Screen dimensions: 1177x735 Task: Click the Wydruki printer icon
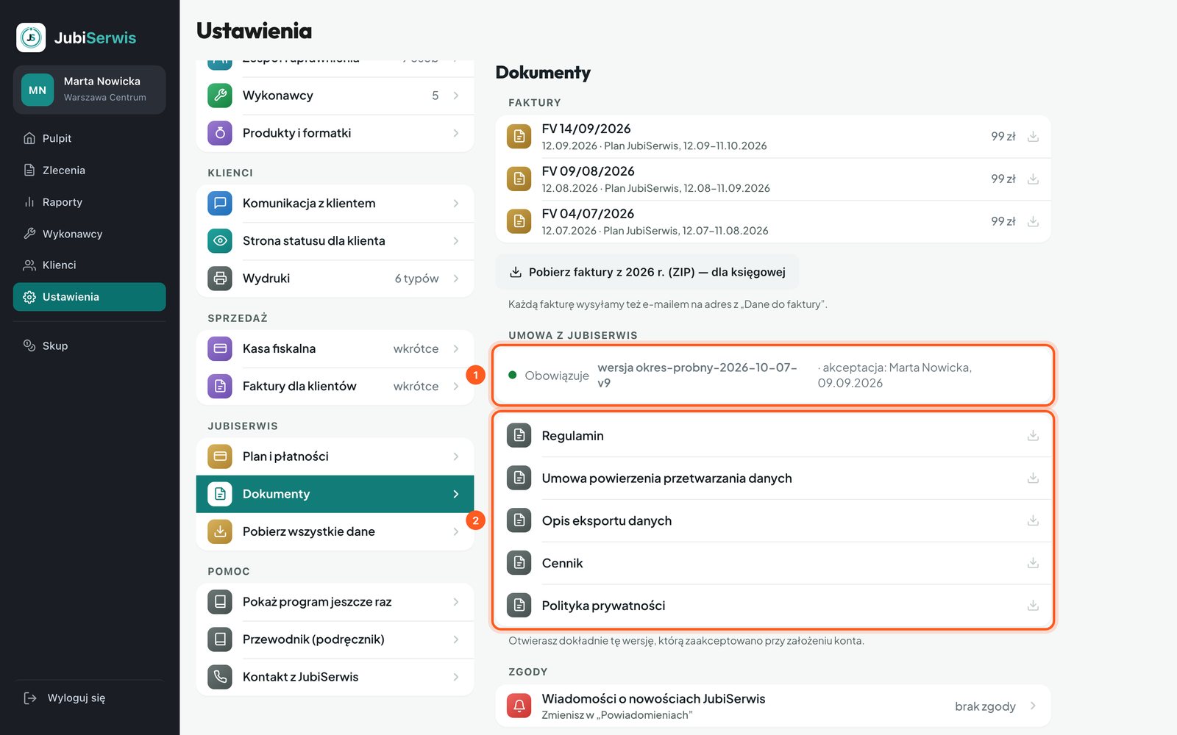click(x=220, y=279)
